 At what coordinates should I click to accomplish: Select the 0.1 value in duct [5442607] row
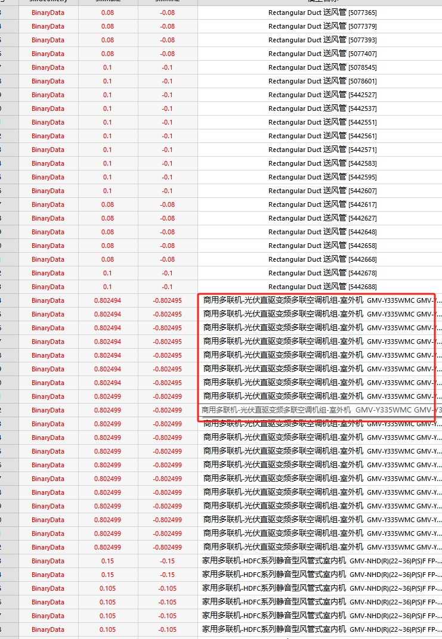(x=107, y=191)
